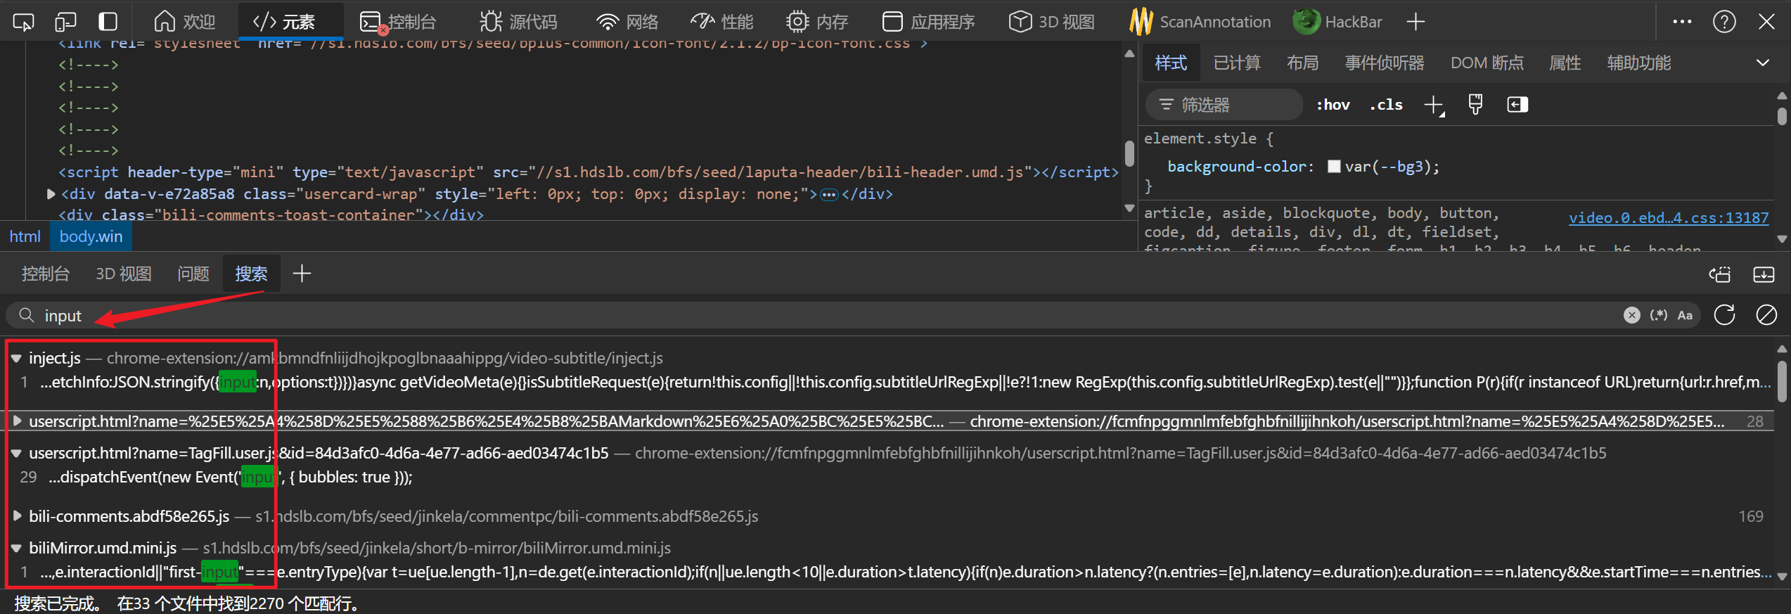Screen dimensions: 1791x614
Task: Open the drawer 控制台 tab
Action: (46, 274)
